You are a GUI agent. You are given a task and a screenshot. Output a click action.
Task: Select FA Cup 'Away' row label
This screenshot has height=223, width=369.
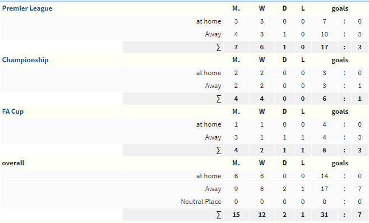pyautogui.click(x=213, y=137)
